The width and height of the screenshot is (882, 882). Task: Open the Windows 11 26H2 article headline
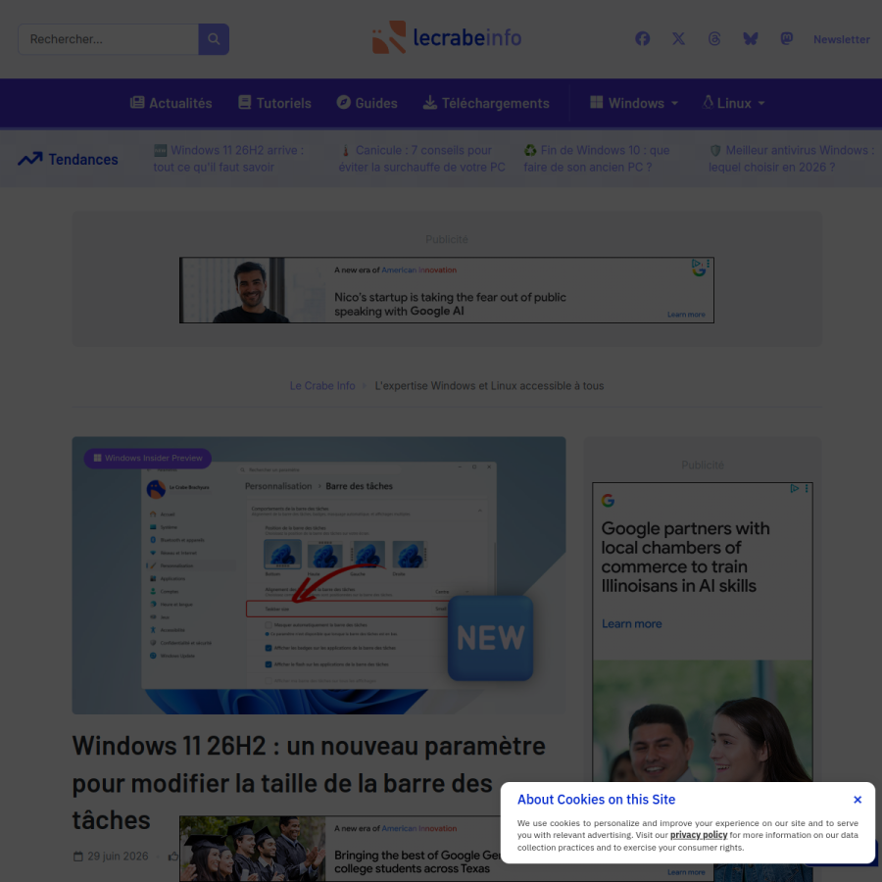309,783
